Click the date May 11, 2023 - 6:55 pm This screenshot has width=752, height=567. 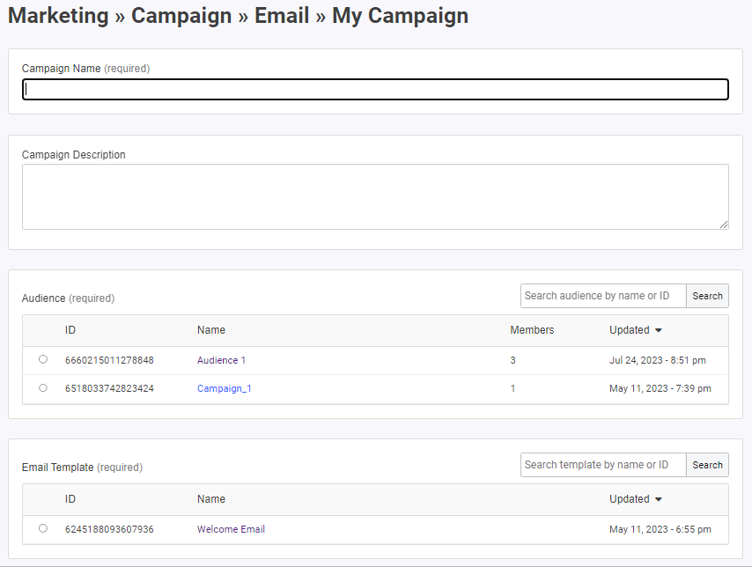click(x=660, y=529)
